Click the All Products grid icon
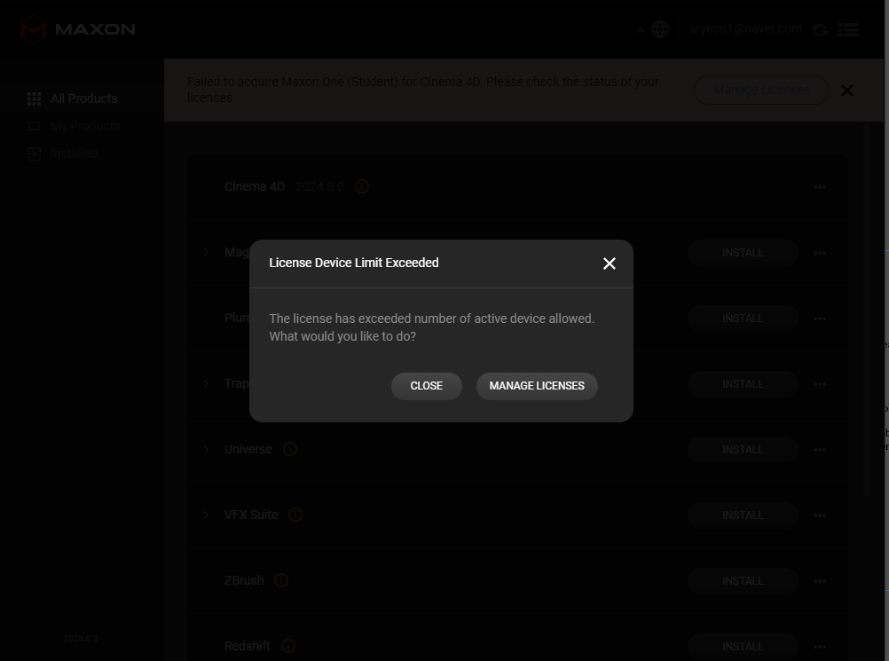The height and width of the screenshot is (661, 889). click(34, 98)
